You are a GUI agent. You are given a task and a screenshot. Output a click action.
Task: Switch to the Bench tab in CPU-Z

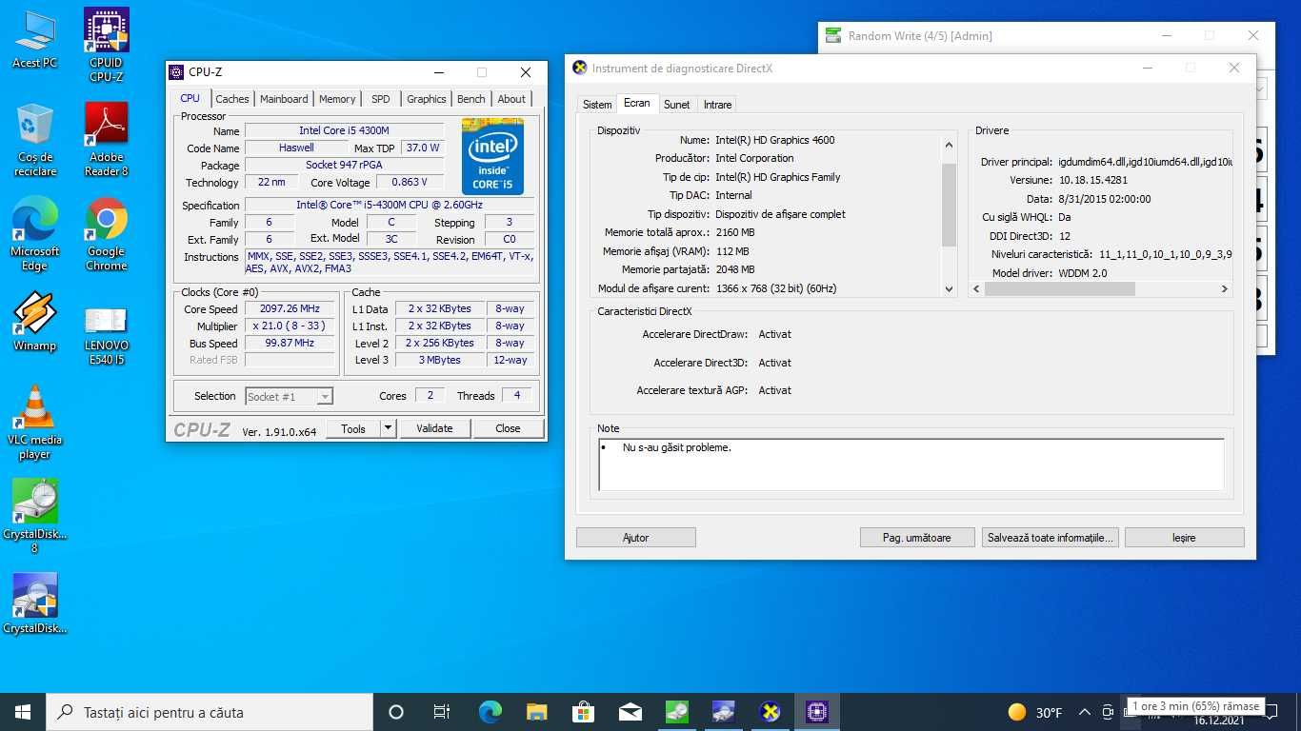[x=470, y=99]
